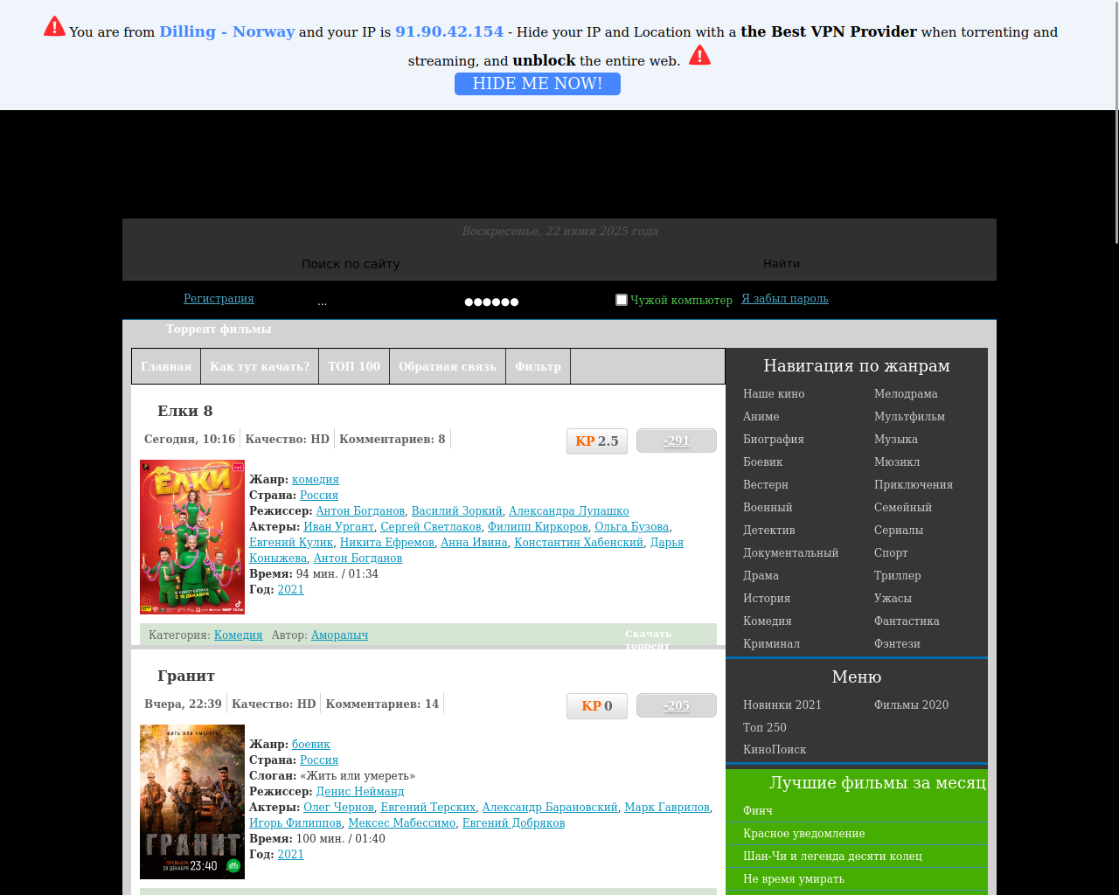Viewport: 1119px width, 895px height.
Task: Open the Я забыл пароль link
Action: click(x=785, y=299)
